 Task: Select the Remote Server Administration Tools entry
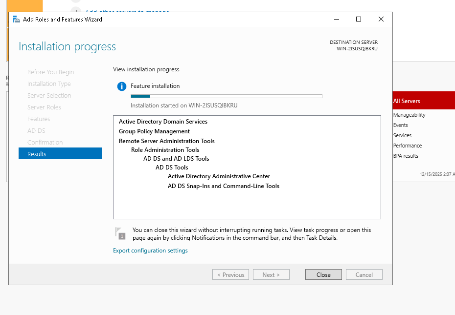(166, 141)
